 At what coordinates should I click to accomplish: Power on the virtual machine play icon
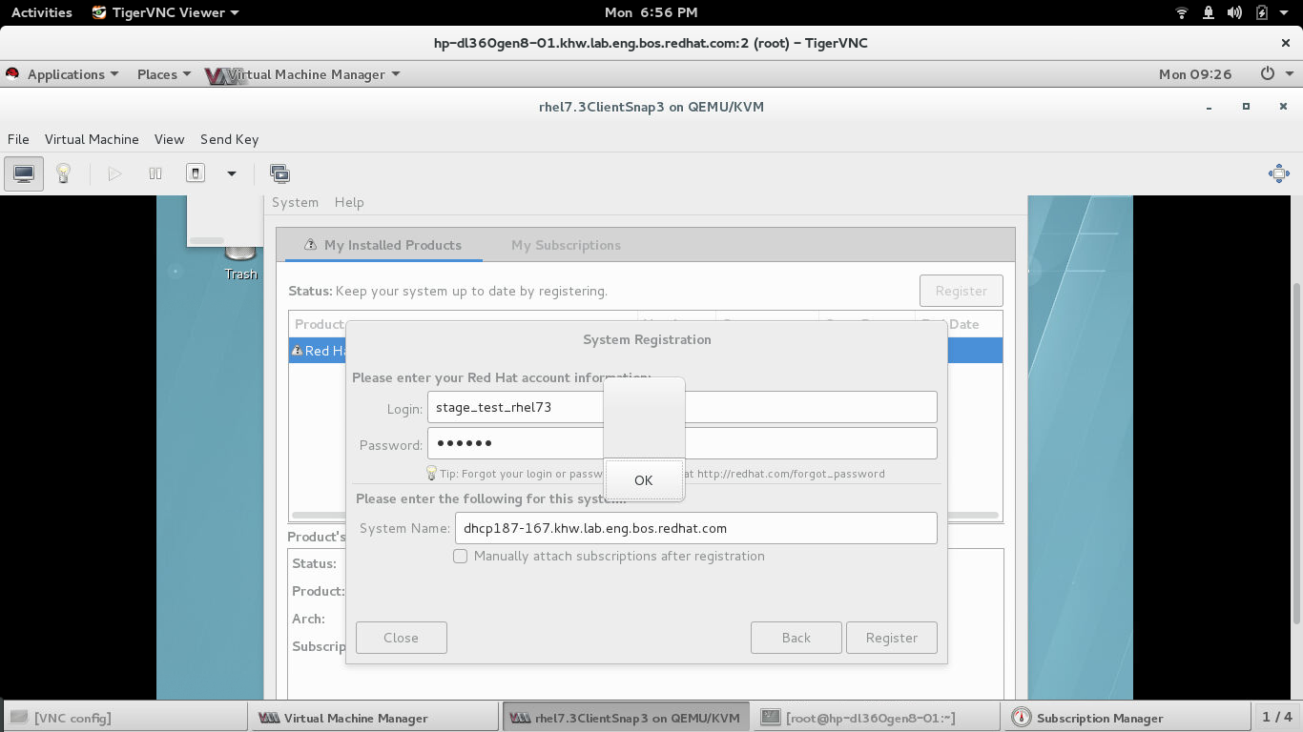coord(114,173)
